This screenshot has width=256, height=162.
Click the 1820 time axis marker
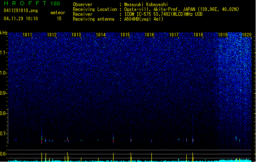pos(247,35)
